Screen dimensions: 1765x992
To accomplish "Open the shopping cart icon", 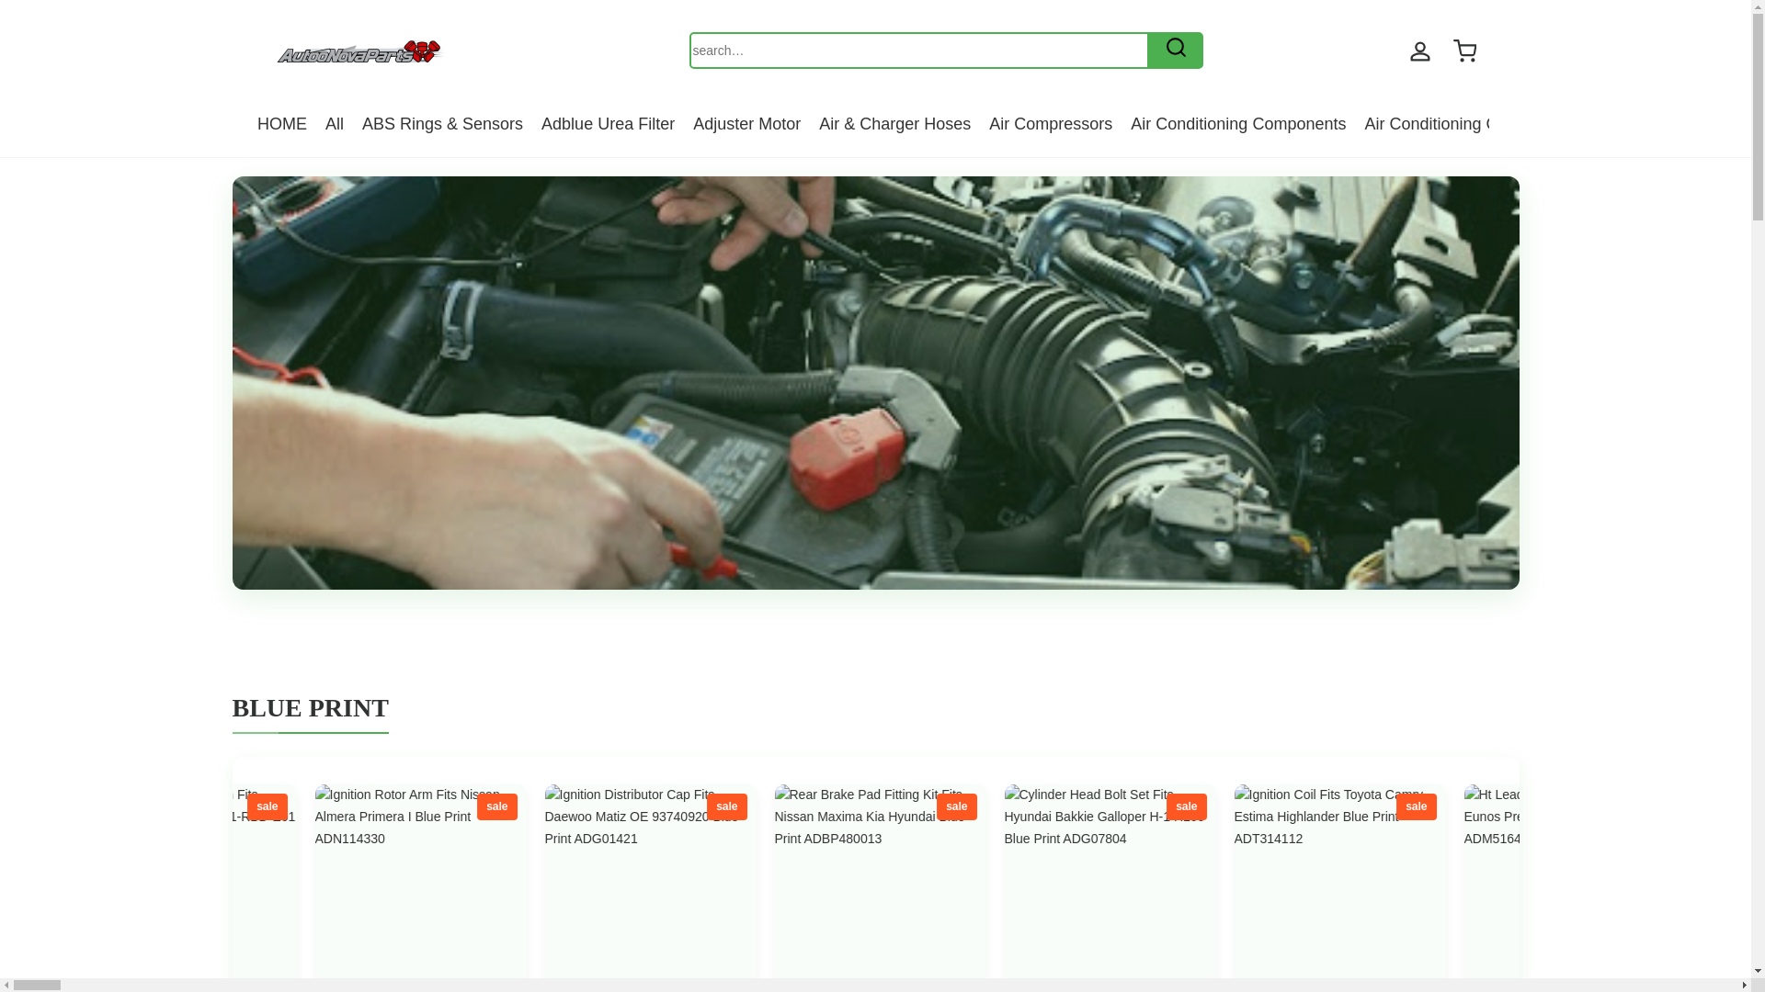I will tap(1464, 51).
